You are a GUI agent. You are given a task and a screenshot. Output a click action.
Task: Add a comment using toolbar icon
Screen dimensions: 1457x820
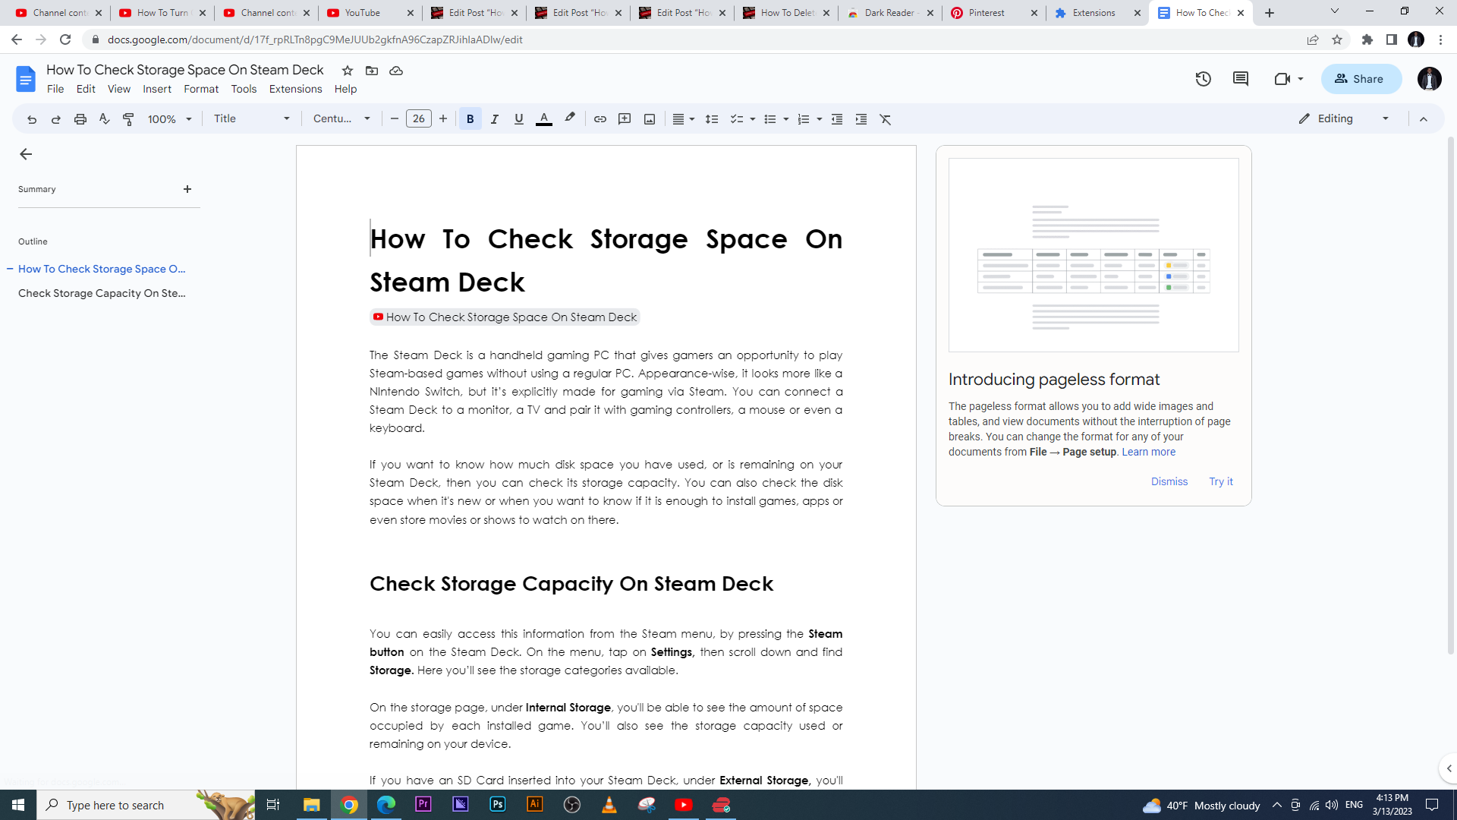coord(625,119)
